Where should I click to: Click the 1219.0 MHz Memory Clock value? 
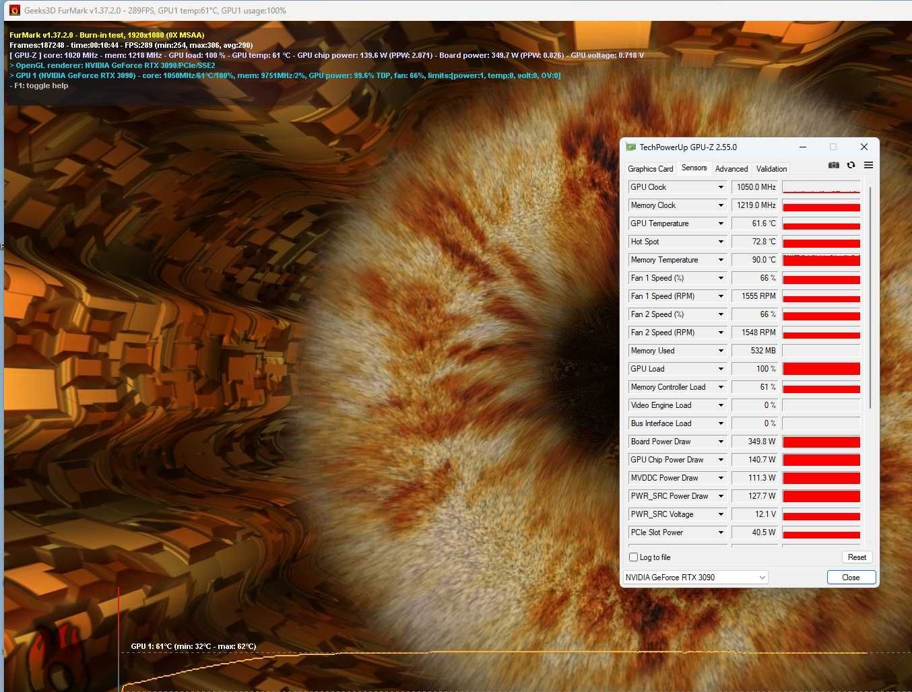coord(755,205)
